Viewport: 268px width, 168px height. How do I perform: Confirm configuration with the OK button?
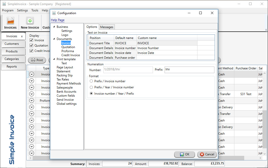point(185,154)
